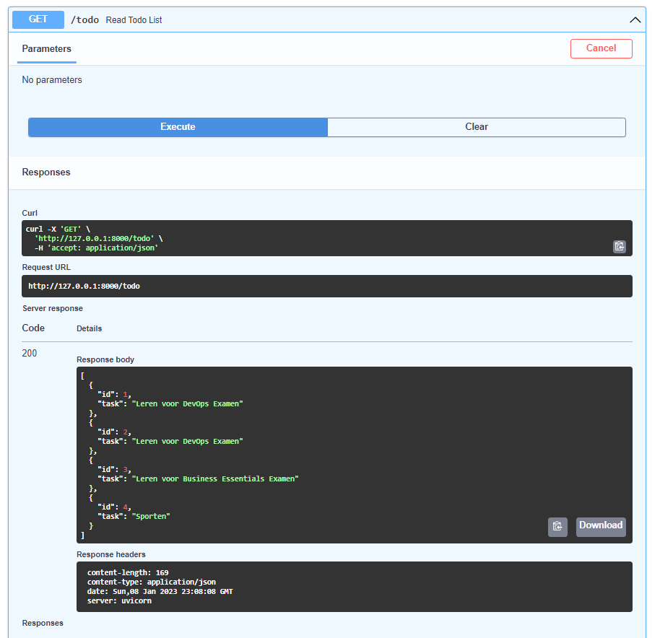The width and height of the screenshot is (660, 638).
Task: Click the Code column header
Action: click(32, 328)
